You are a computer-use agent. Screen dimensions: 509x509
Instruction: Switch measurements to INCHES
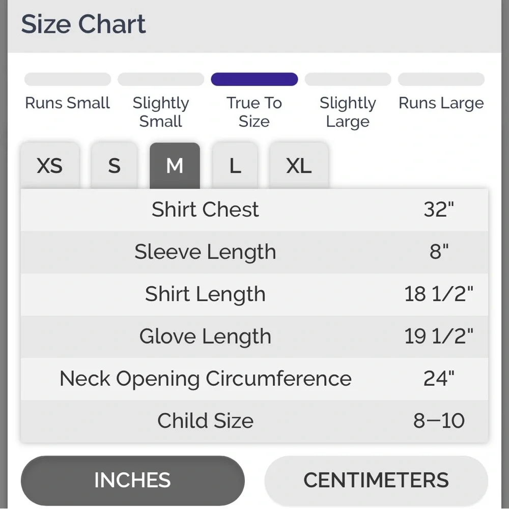pos(132,480)
